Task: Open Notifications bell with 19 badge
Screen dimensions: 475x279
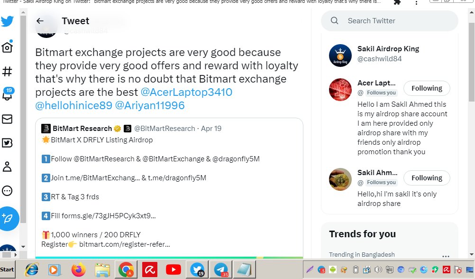Action: [x=8, y=94]
